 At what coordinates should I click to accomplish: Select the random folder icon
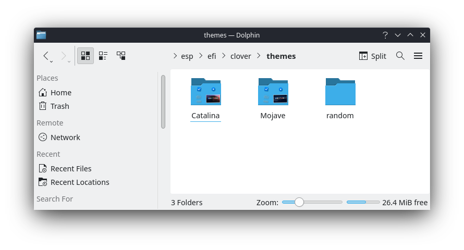[x=340, y=92]
